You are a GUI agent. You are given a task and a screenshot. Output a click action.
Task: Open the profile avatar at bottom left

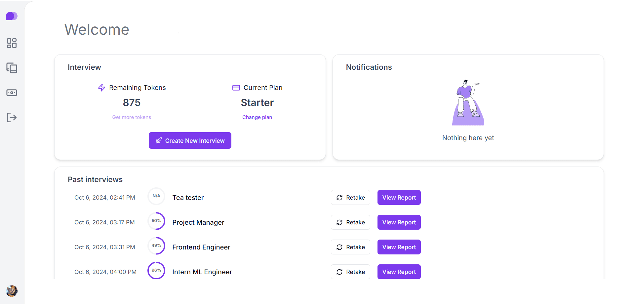[12, 291]
